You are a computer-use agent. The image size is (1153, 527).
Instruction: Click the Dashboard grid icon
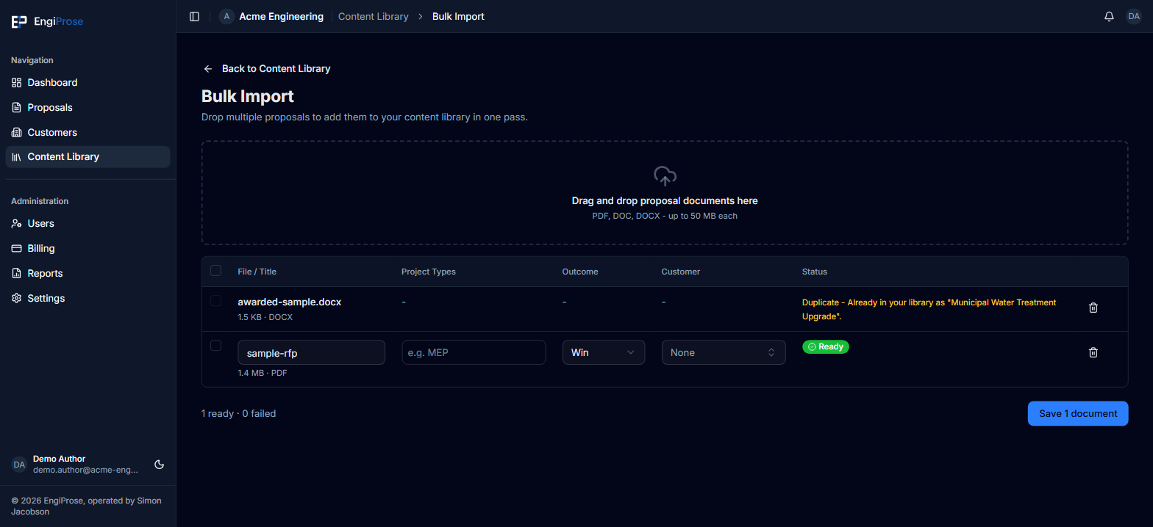17,83
